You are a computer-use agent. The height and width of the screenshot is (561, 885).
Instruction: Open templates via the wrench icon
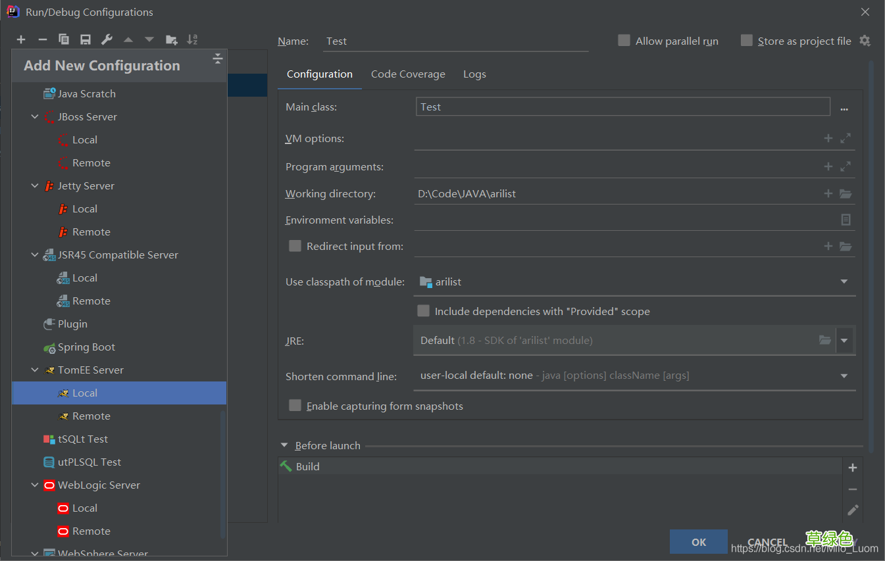pos(107,40)
